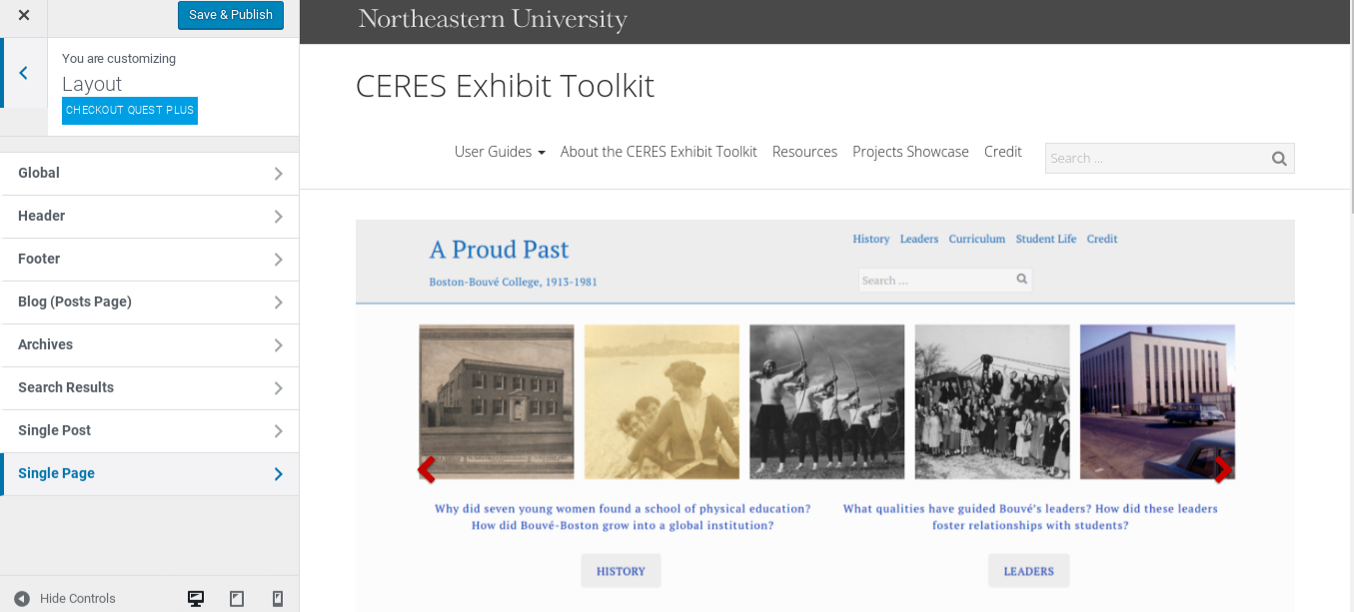
Task: Select the Single Page row label
Action: click(x=56, y=473)
